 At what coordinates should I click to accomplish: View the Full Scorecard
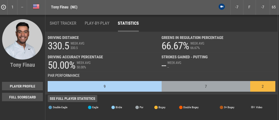tap(22, 97)
